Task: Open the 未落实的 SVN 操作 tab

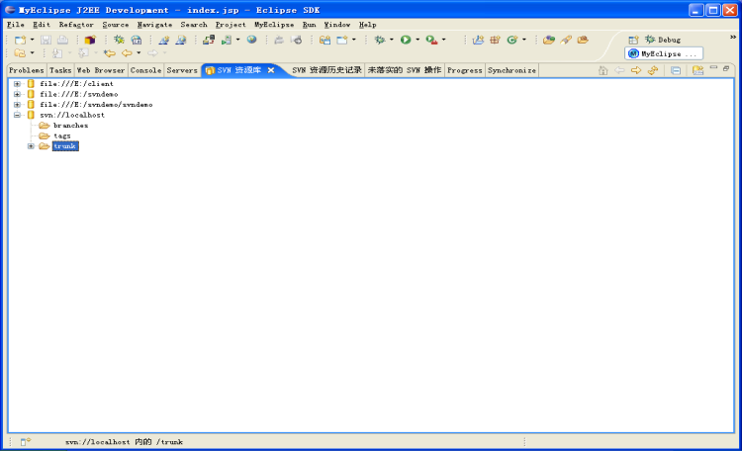Action: [405, 70]
